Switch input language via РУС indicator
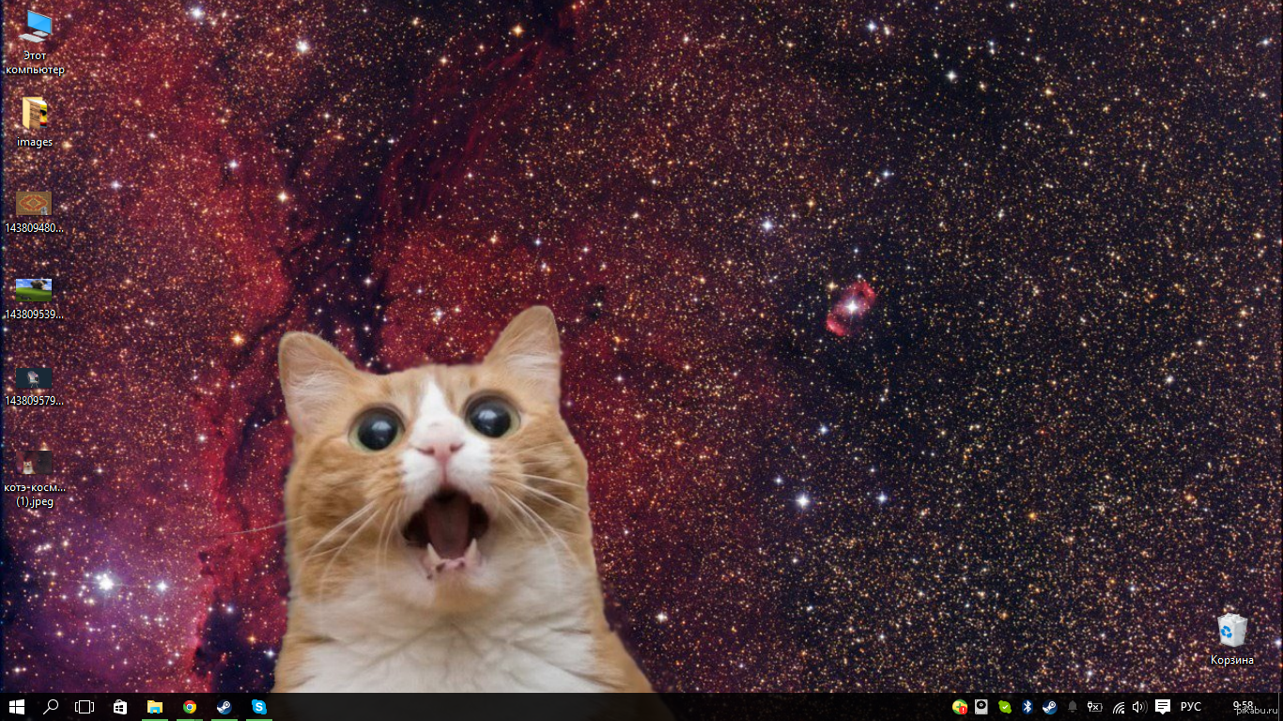Image resolution: width=1283 pixels, height=721 pixels. tap(1191, 707)
